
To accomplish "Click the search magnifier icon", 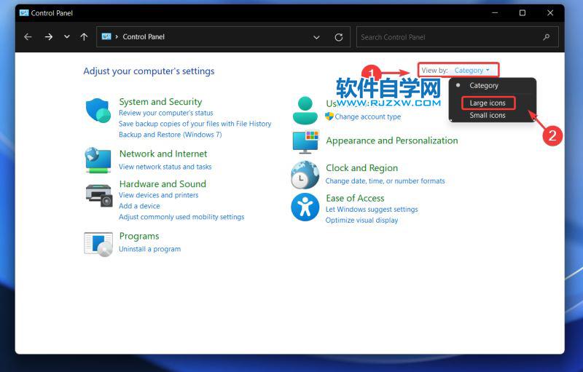I will 546,36.
